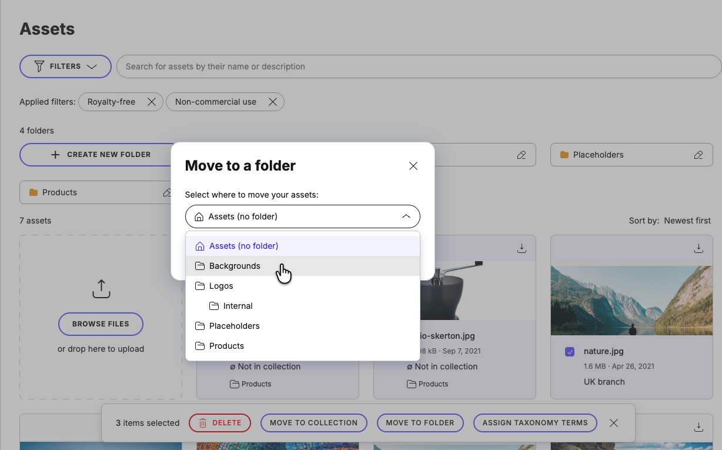This screenshot has width=722, height=450.
Task: Remove the Royalty-free filter chip
Action: (x=152, y=102)
